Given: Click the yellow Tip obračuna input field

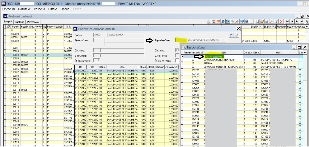Looking at the screenshot, I should [x=180, y=40].
